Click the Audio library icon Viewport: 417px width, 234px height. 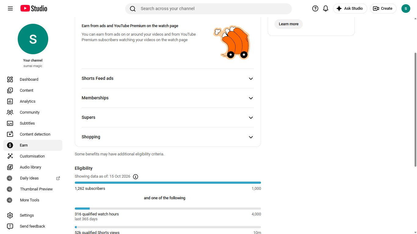coord(10,167)
